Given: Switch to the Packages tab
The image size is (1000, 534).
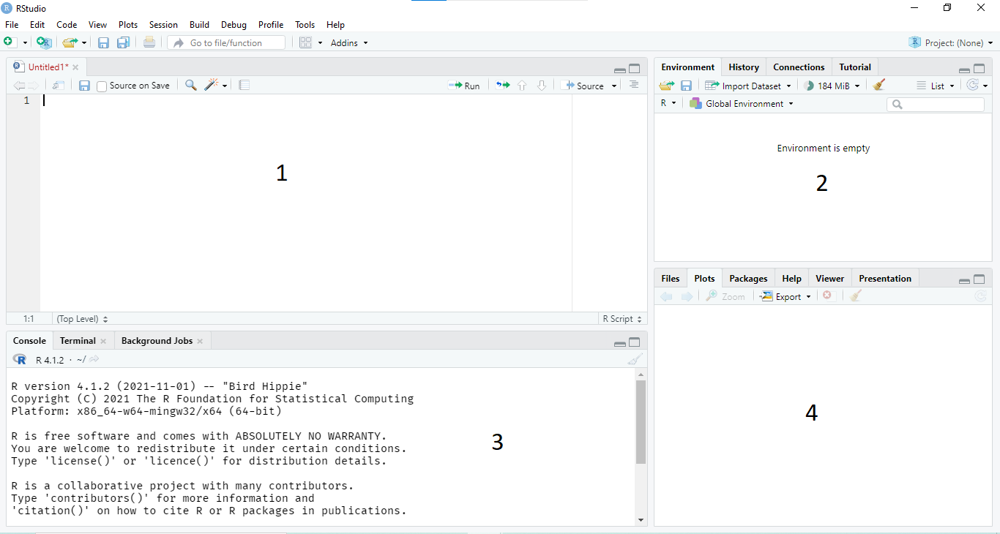Looking at the screenshot, I should click(748, 279).
